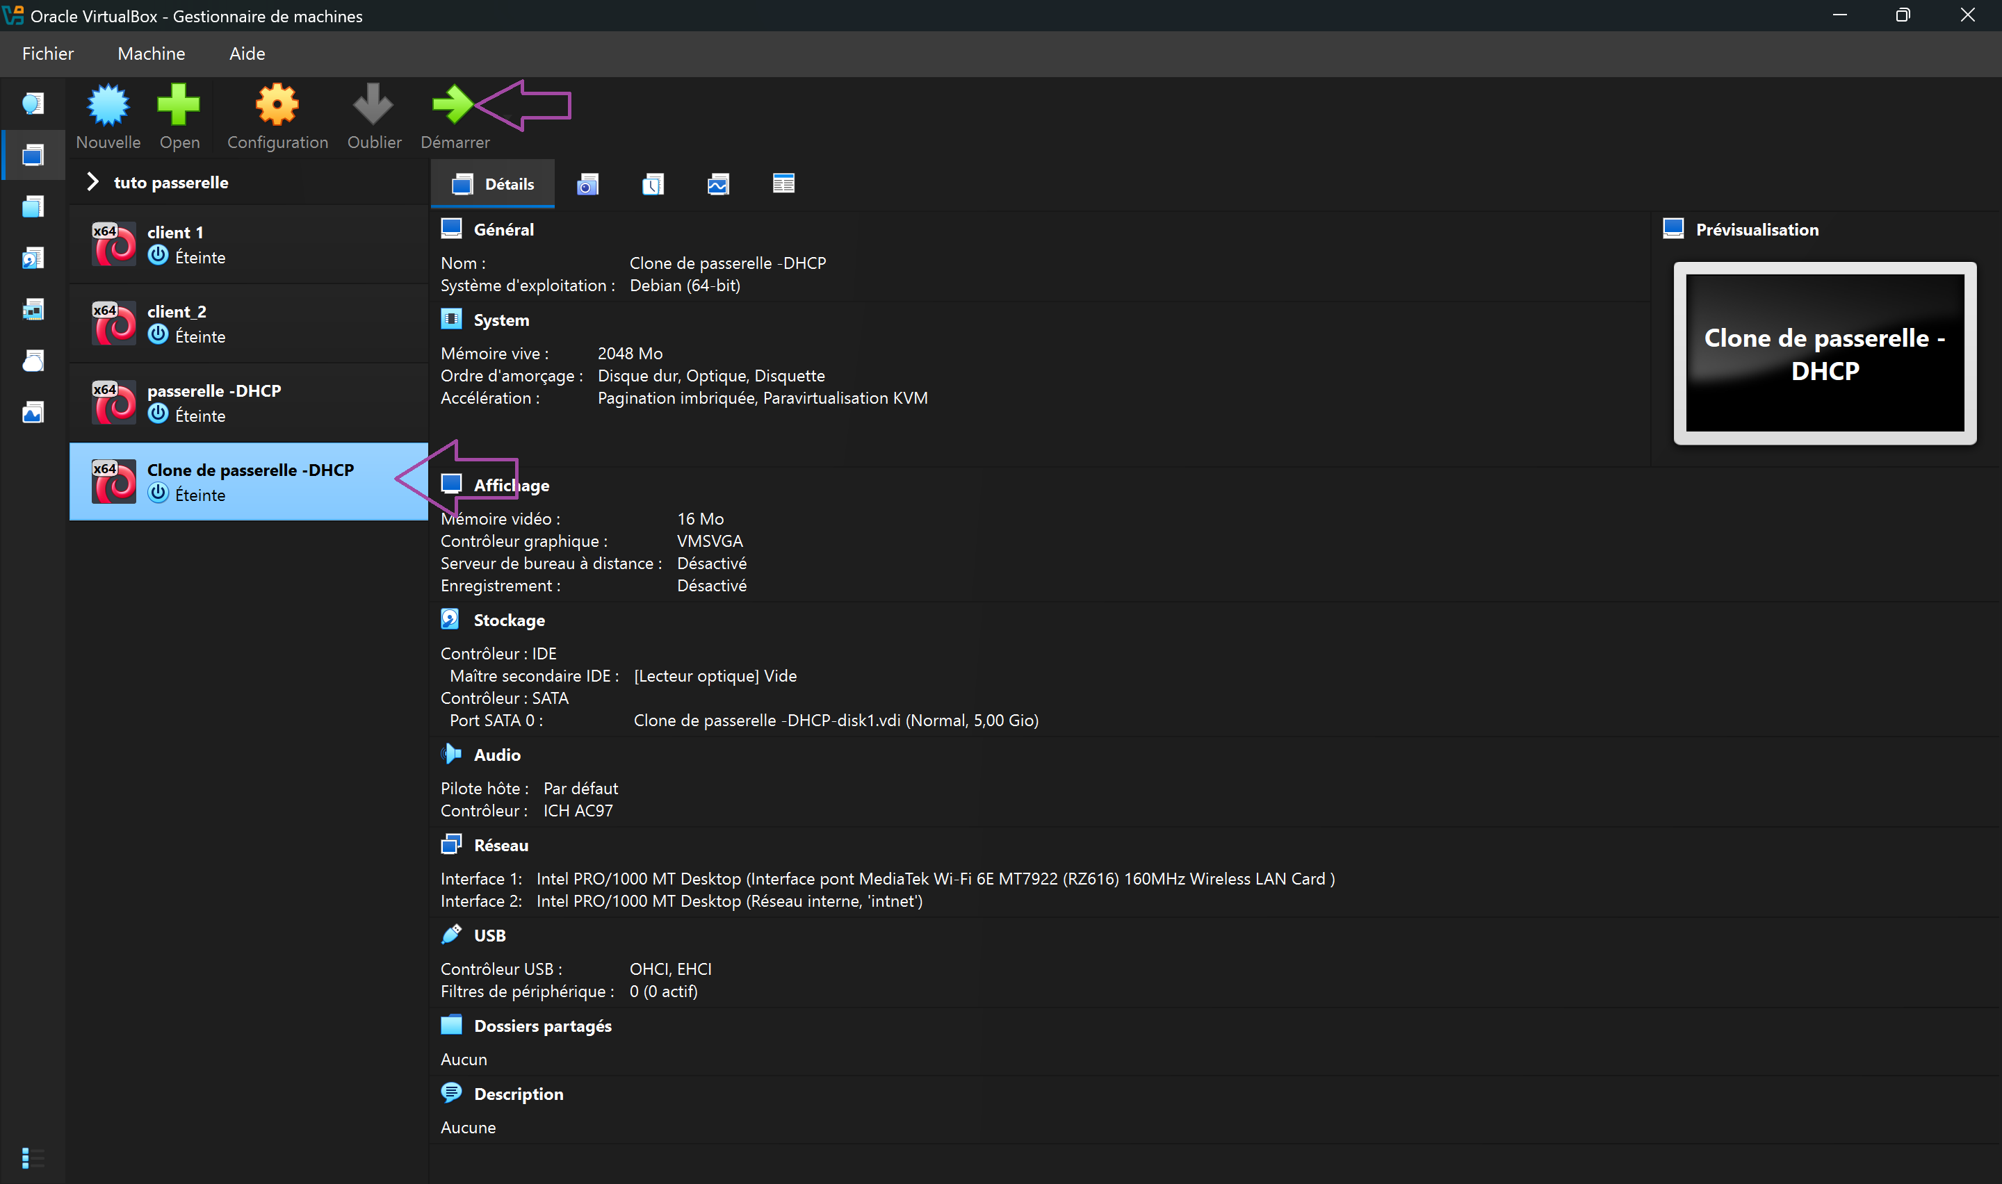Image resolution: width=2002 pixels, height=1184 pixels.
Task: Collapse the tuto passerelle group chevron
Action: click(92, 182)
